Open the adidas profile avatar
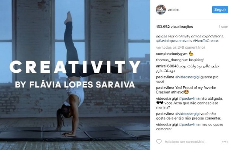The width and height of the screenshot is (230, 150). click(x=161, y=10)
